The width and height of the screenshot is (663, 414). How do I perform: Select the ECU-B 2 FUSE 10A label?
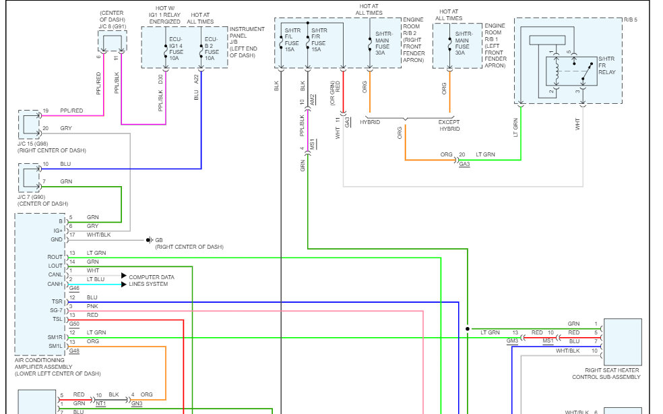(x=212, y=49)
